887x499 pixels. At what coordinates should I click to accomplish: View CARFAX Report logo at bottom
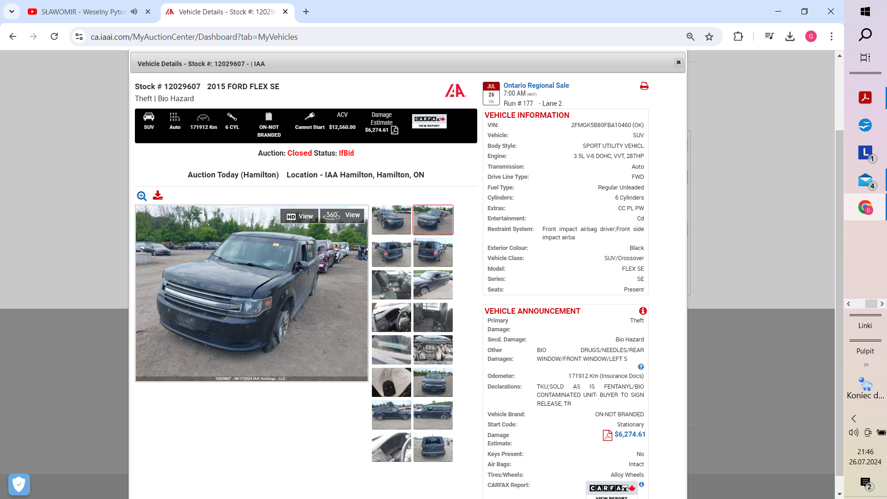pos(612,490)
